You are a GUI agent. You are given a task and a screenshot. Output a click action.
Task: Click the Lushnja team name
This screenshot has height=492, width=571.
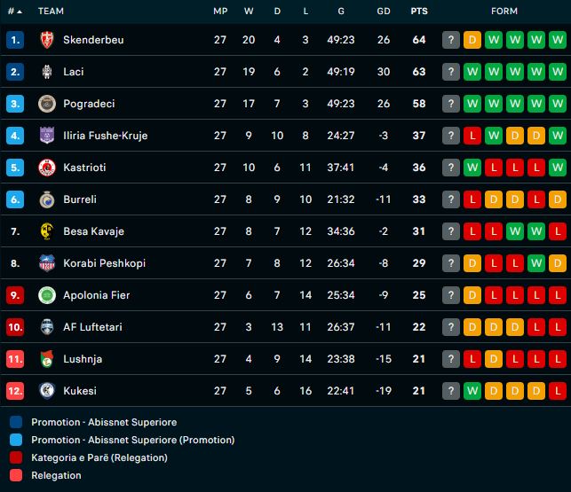point(83,359)
